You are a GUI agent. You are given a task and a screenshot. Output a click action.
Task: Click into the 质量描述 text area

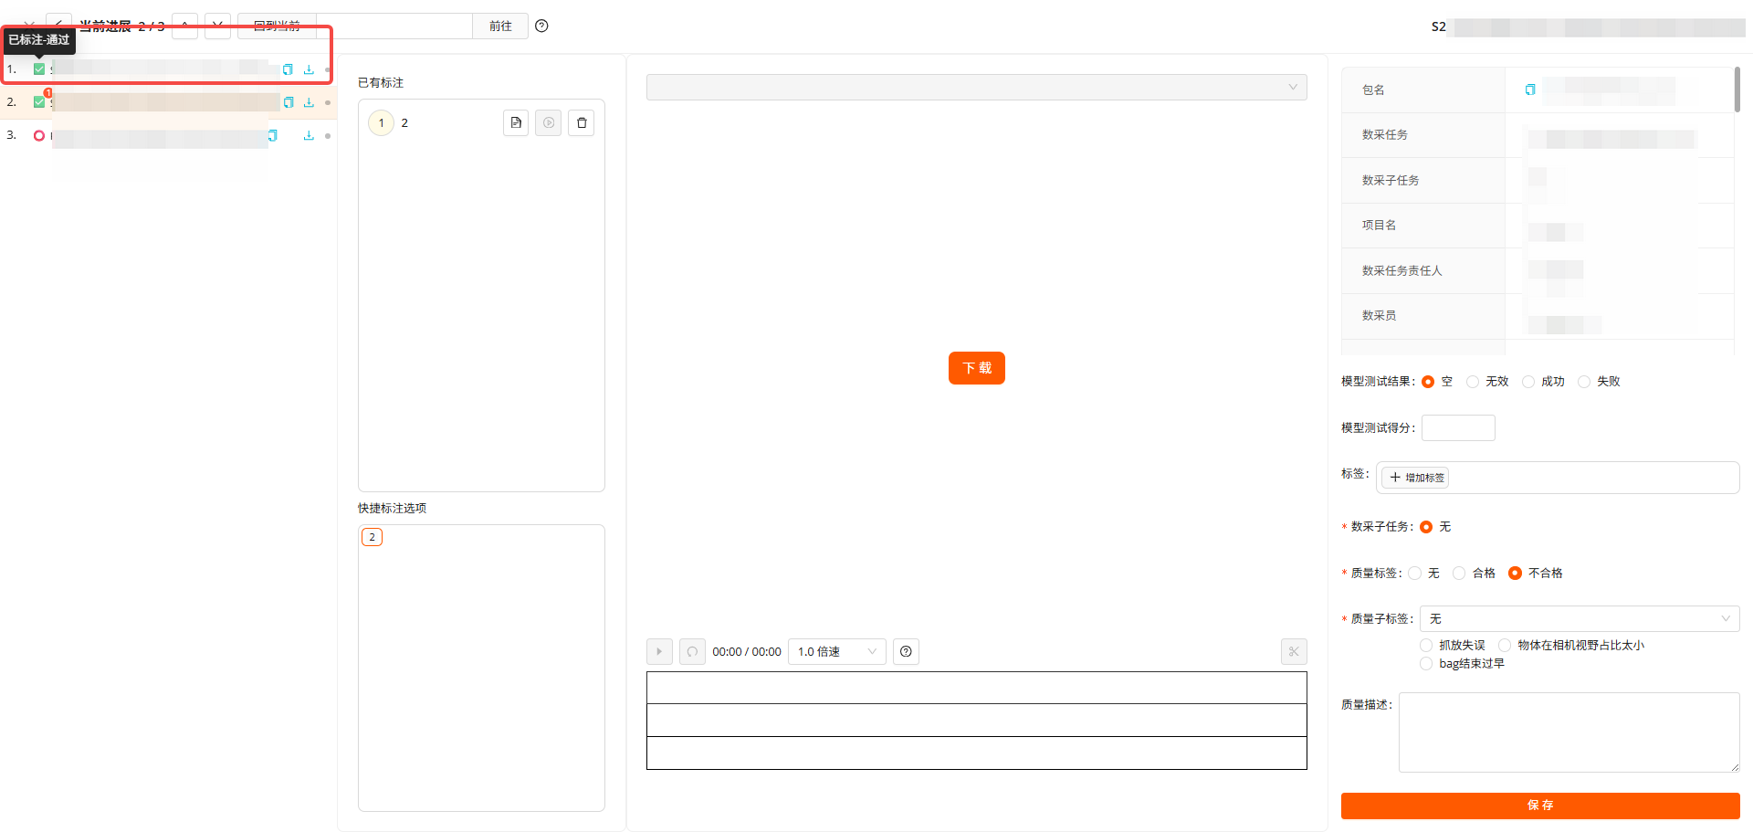coord(1568,732)
